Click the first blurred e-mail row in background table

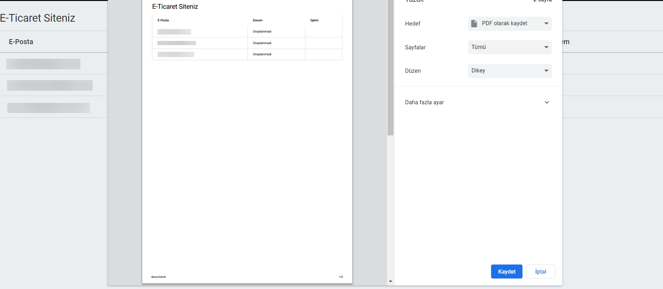43,64
